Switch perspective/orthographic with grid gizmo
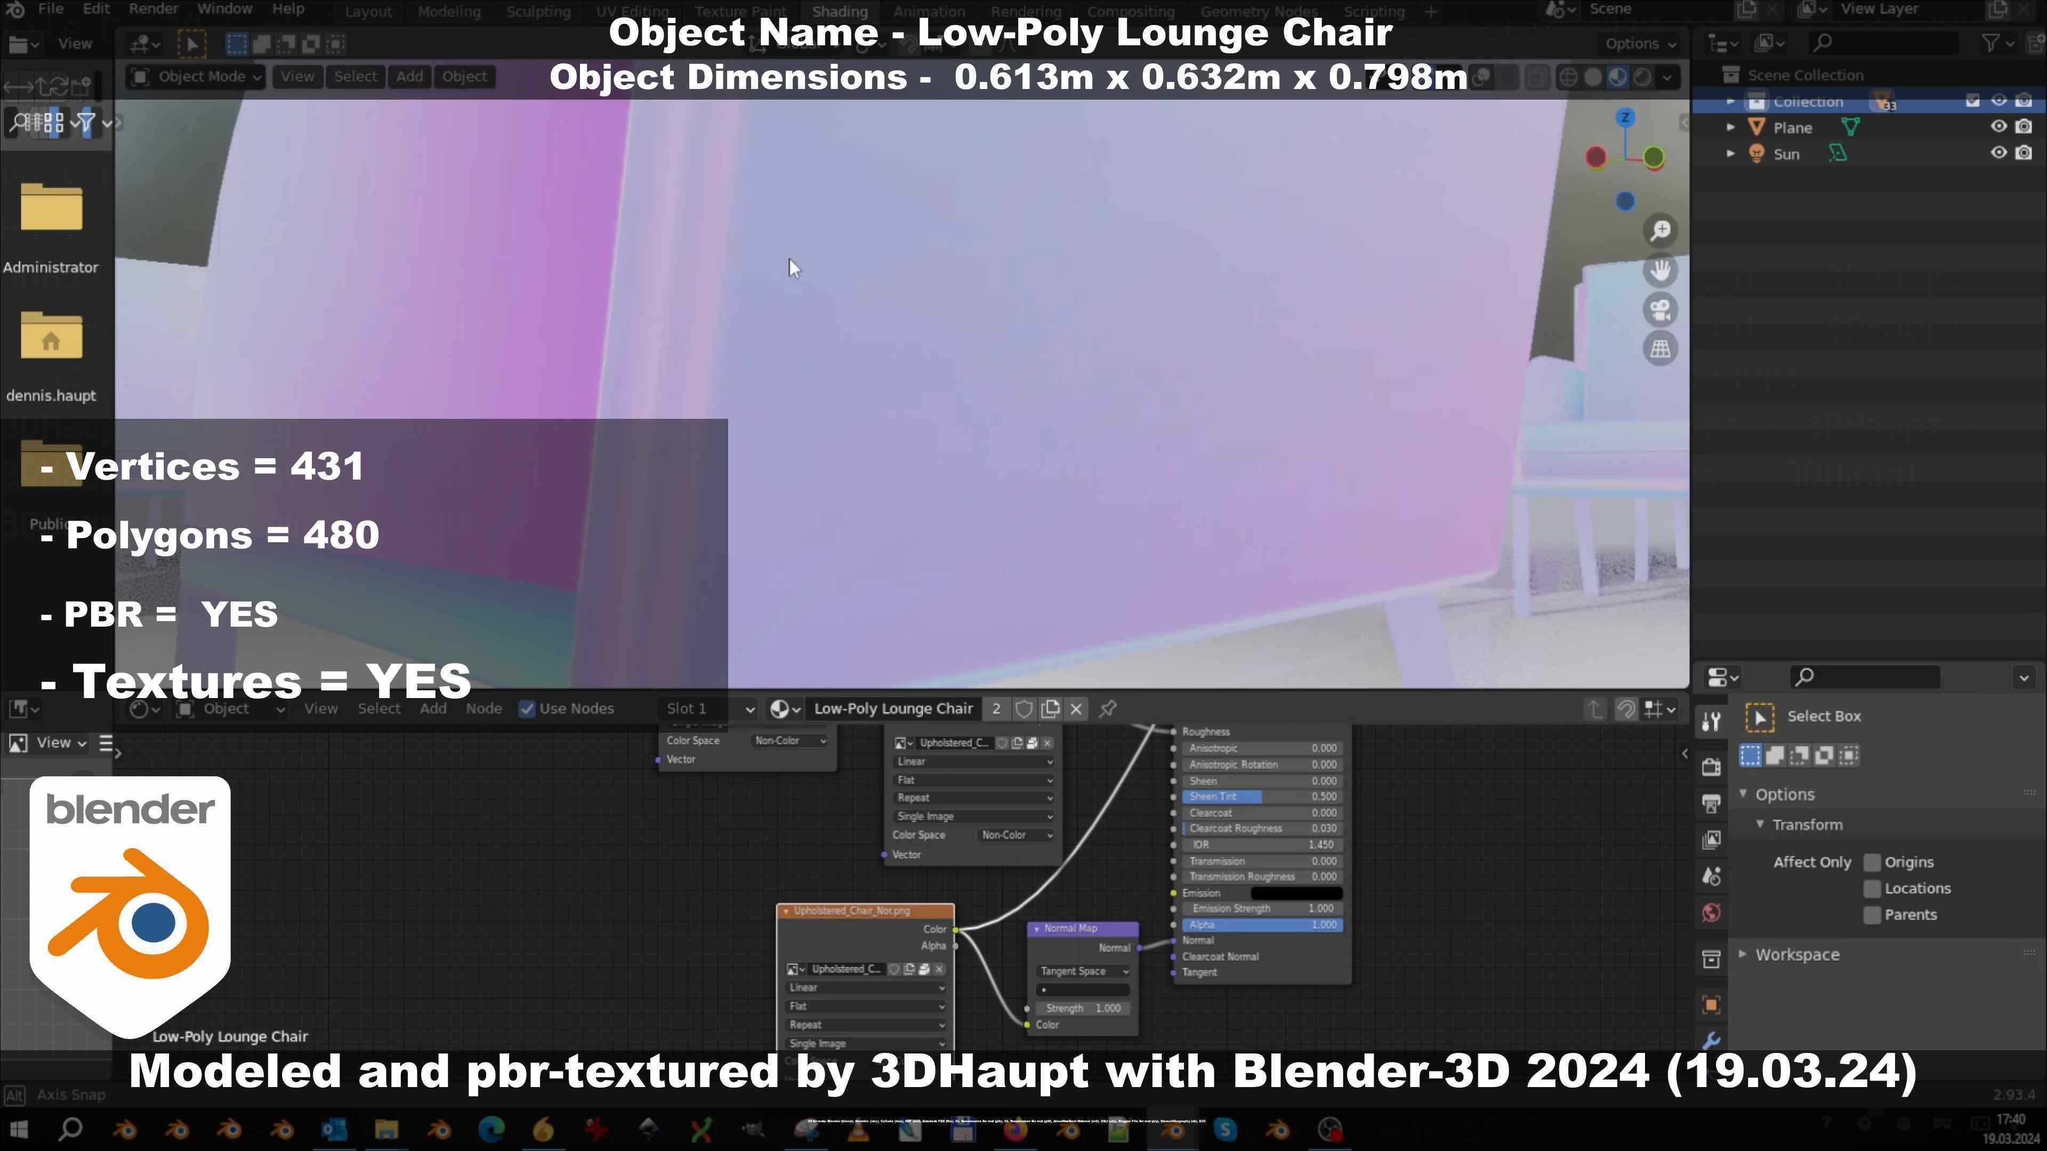 [1660, 348]
